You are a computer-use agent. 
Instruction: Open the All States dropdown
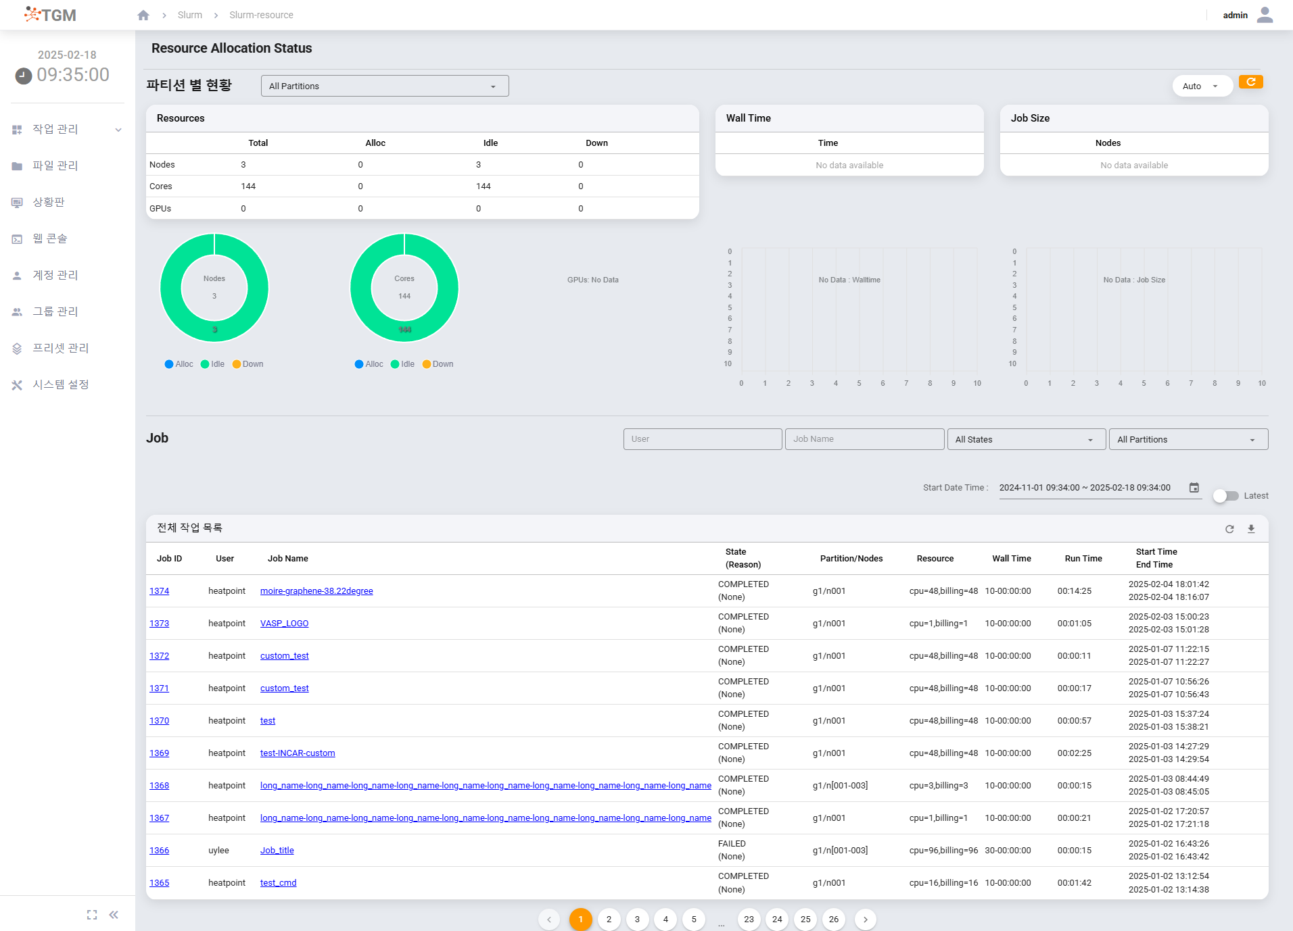[1026, 439]
